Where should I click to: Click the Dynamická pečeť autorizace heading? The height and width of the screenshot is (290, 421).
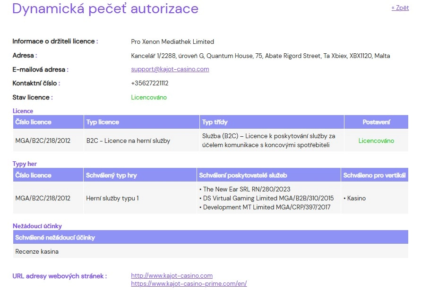click(105, 8)
